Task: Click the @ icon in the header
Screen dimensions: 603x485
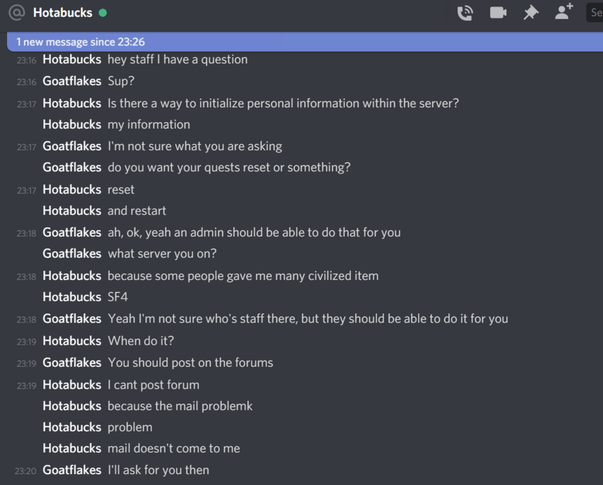Action: [x=17, y=13]
